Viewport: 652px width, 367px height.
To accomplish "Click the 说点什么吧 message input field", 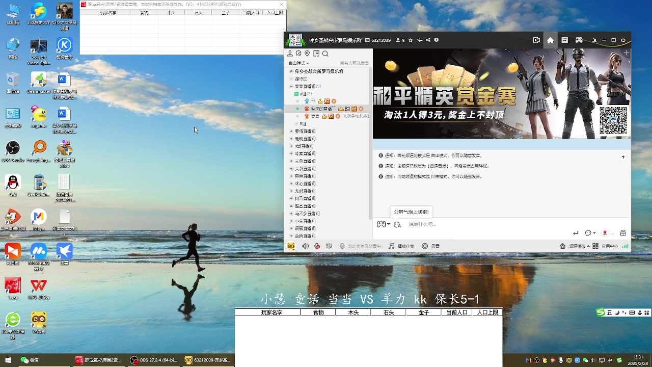I will (x=448, y=224).
